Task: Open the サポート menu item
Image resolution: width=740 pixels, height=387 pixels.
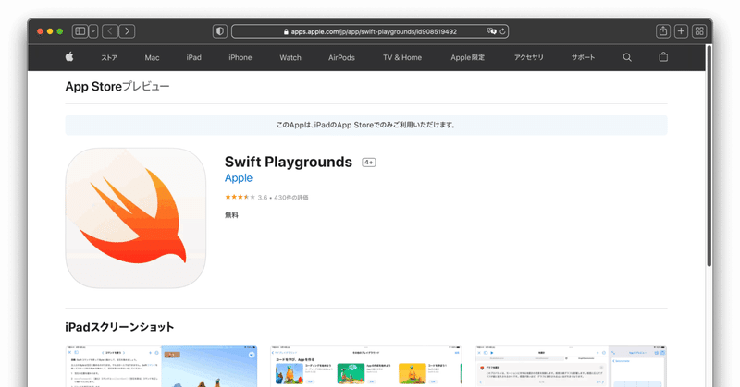Action: coord(584,57)
